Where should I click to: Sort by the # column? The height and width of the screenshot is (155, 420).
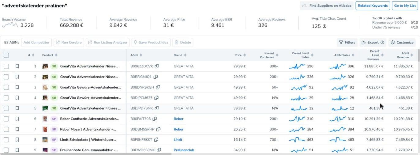click(33, 55)
